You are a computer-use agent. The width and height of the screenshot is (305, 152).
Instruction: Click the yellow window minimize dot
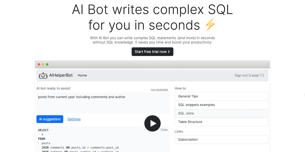[43, 64]
